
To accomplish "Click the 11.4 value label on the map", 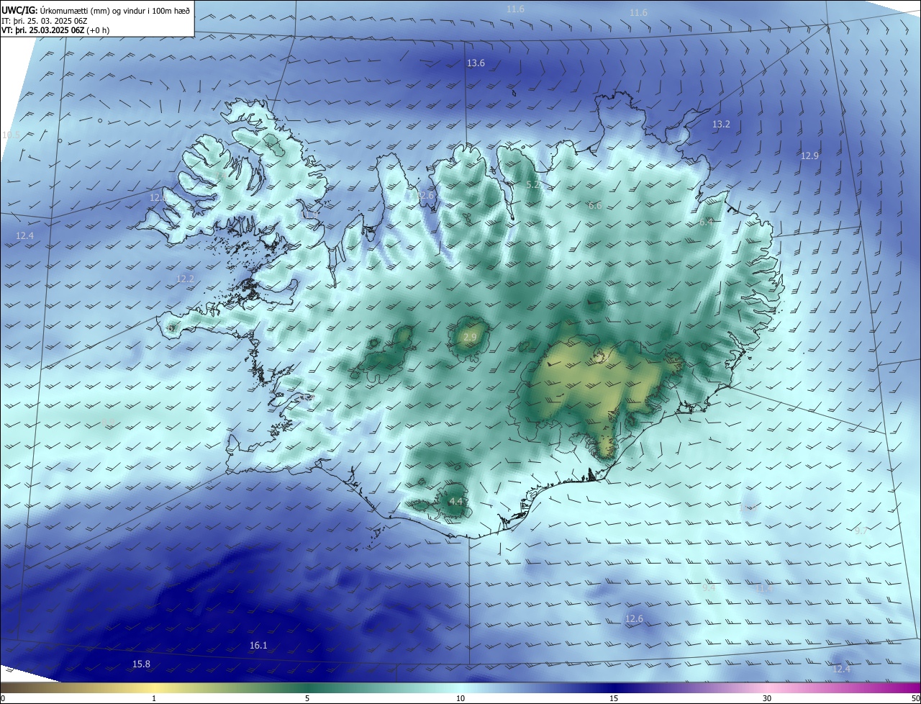I will [x=763, y=588].
